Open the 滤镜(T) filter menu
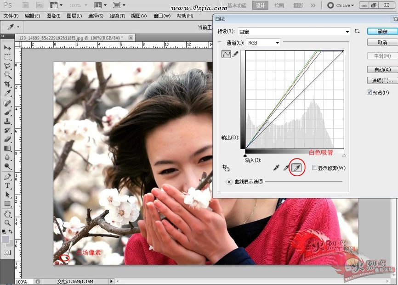 (117, 16)
